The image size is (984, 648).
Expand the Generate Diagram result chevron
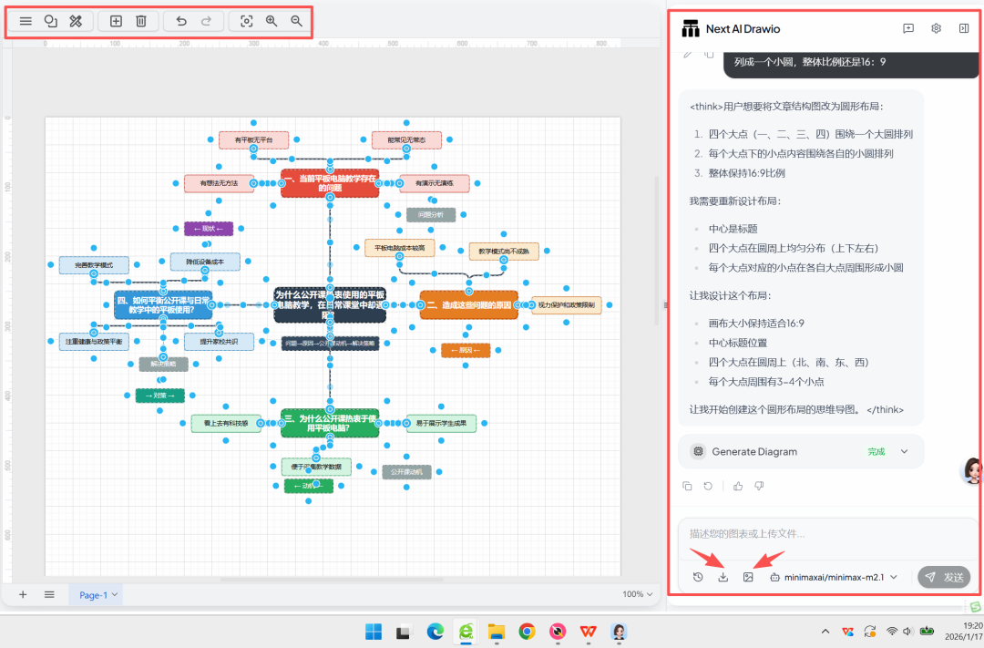point(904,451)
